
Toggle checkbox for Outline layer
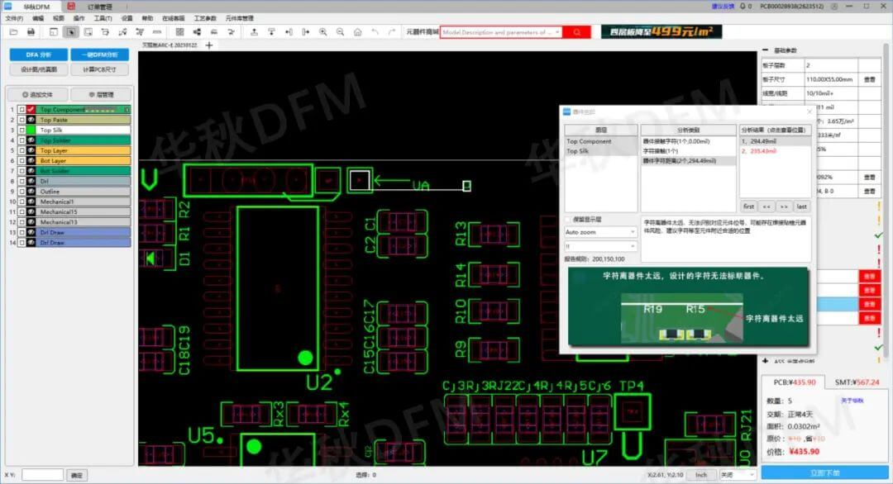[21, 191]
